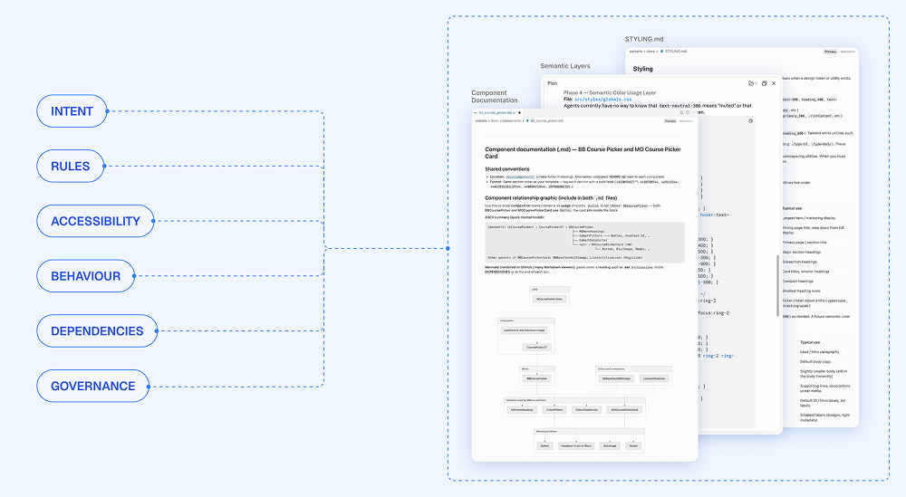Click the 'STYLING.md' caption above the back window
906x497 pixels.
(x=644, y=39)
